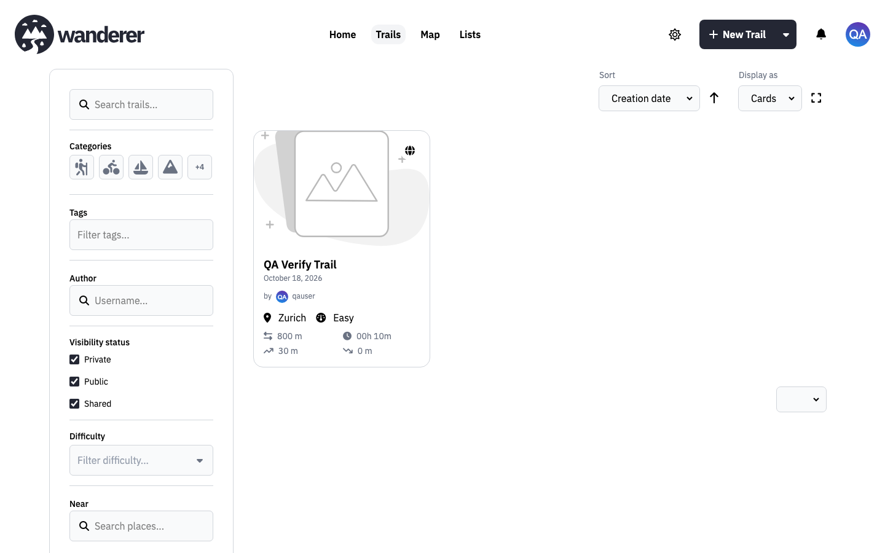885x553 pixels.
Task: Filter by biking category icon
Action: tap(111, 167)
